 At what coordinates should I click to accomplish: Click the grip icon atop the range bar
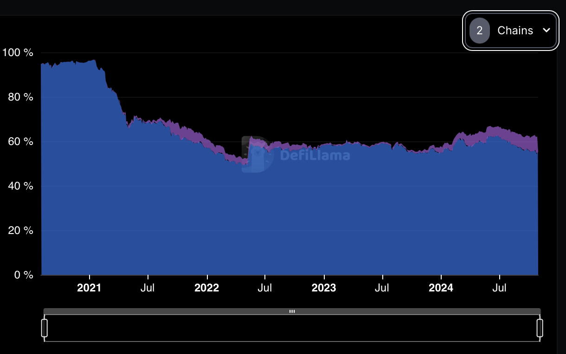[292, 311]
